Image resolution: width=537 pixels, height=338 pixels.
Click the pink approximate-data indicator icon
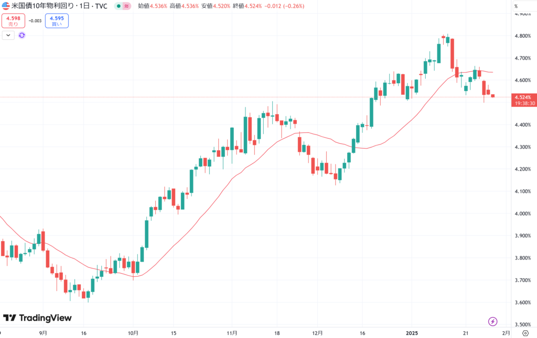coord(128,6)
